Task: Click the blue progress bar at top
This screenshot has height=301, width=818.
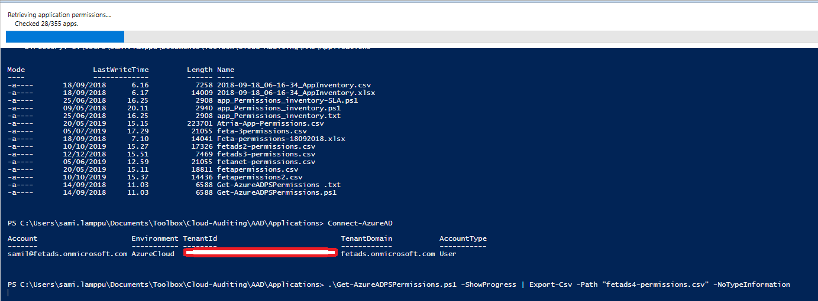Action: pyautogui.click(x=65, y=37)
